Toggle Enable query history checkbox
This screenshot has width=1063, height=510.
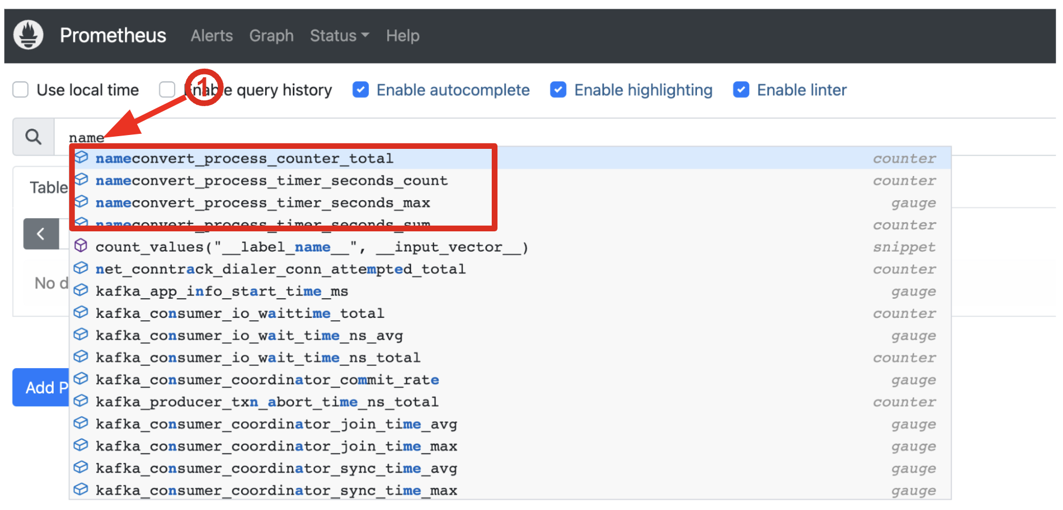167,90
